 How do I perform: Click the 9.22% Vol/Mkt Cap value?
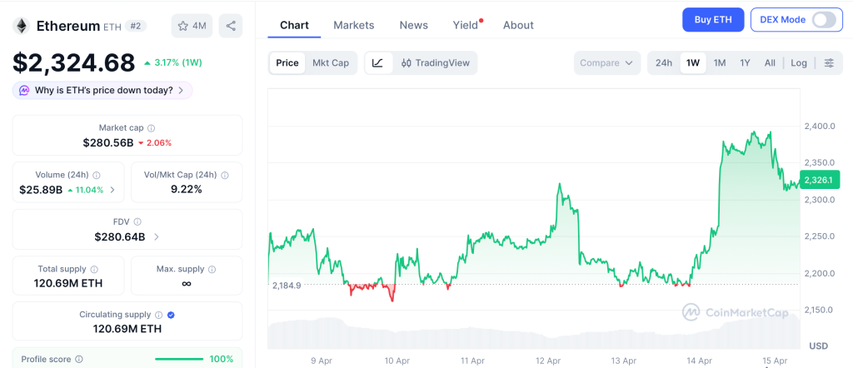[x=187, y=190]
